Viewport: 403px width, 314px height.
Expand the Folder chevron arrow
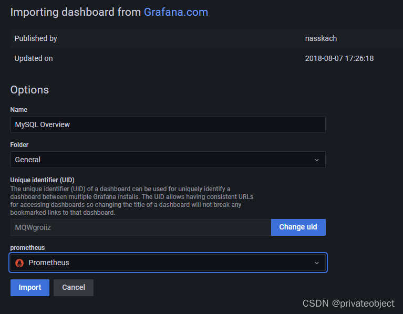pyautogui.click(x=317, y=160)
